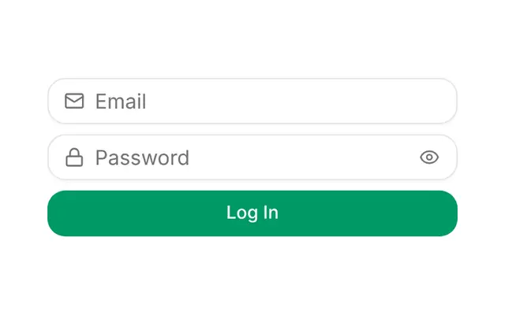Click the green Log In button
Screen dimensions: 505x315
click(252, 213)
